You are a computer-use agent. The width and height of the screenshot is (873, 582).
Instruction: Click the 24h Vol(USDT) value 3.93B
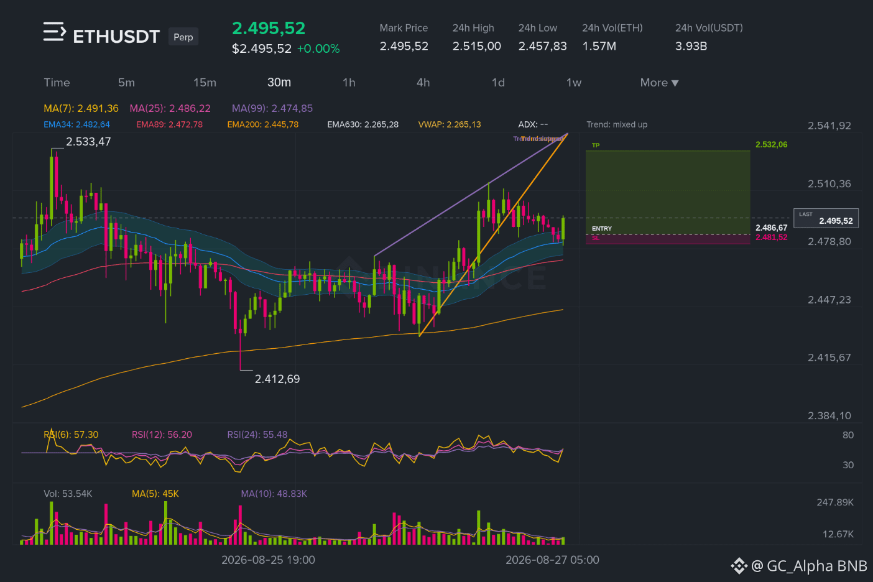pyautogui.click(x=691, y=46)
